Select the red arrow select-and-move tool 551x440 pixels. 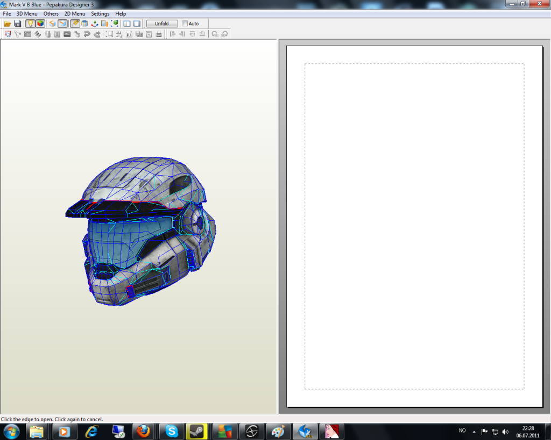8,34
